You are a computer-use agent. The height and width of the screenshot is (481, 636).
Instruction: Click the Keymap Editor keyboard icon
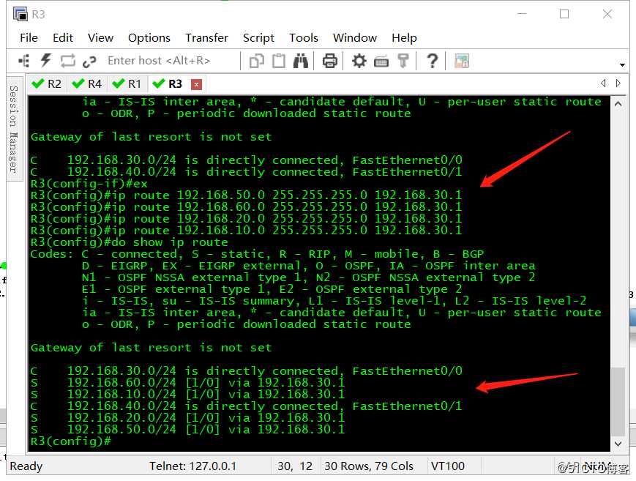tap(381, 61)
